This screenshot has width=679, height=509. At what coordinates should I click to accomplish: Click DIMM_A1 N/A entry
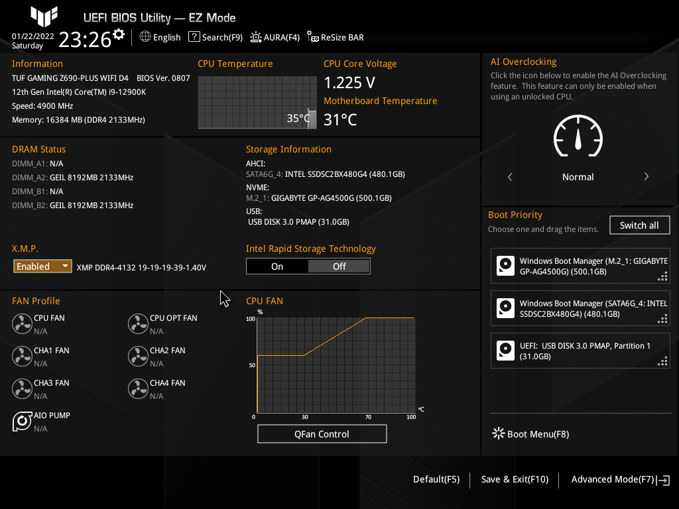[38, 164]
